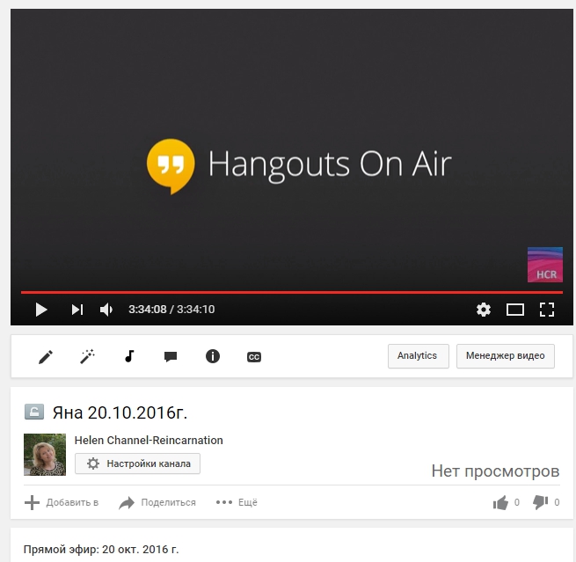The height and width of the screenshot is (562, 576).
Task: Open Менеджер видео
Action: 506,356
